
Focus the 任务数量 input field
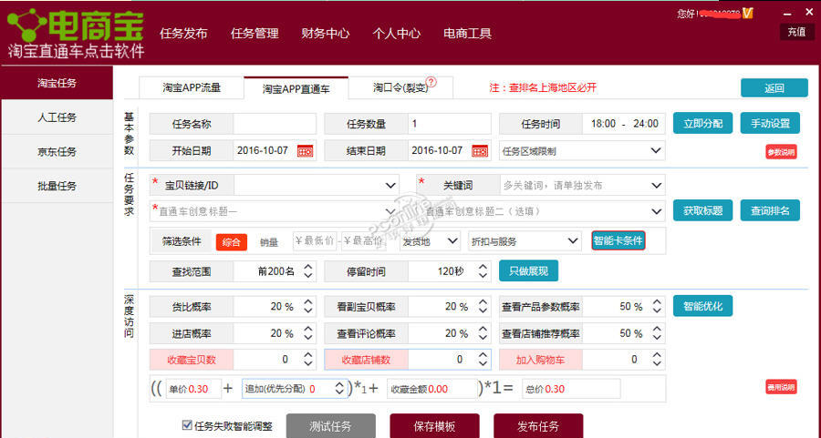(x=449, y=124)
